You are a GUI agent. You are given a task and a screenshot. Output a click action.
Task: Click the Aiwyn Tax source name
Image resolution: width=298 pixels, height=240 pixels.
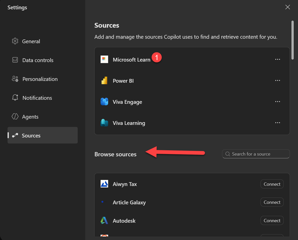pos(125,184)
